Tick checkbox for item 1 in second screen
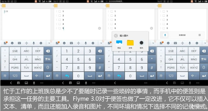This screenshot has height=111, width=208. point(59,11)
